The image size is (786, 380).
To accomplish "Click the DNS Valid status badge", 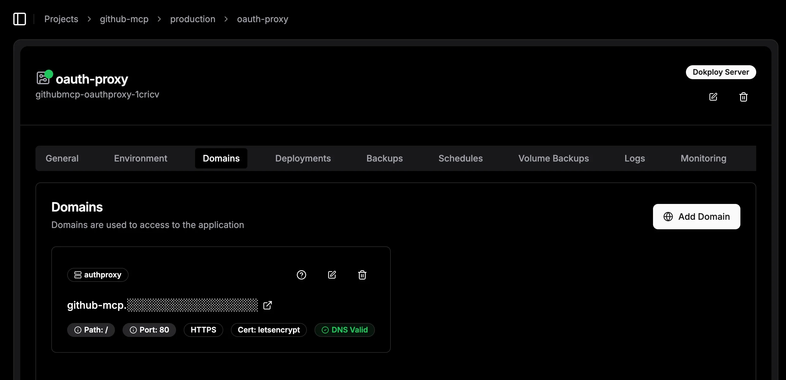I will (344, 330).
